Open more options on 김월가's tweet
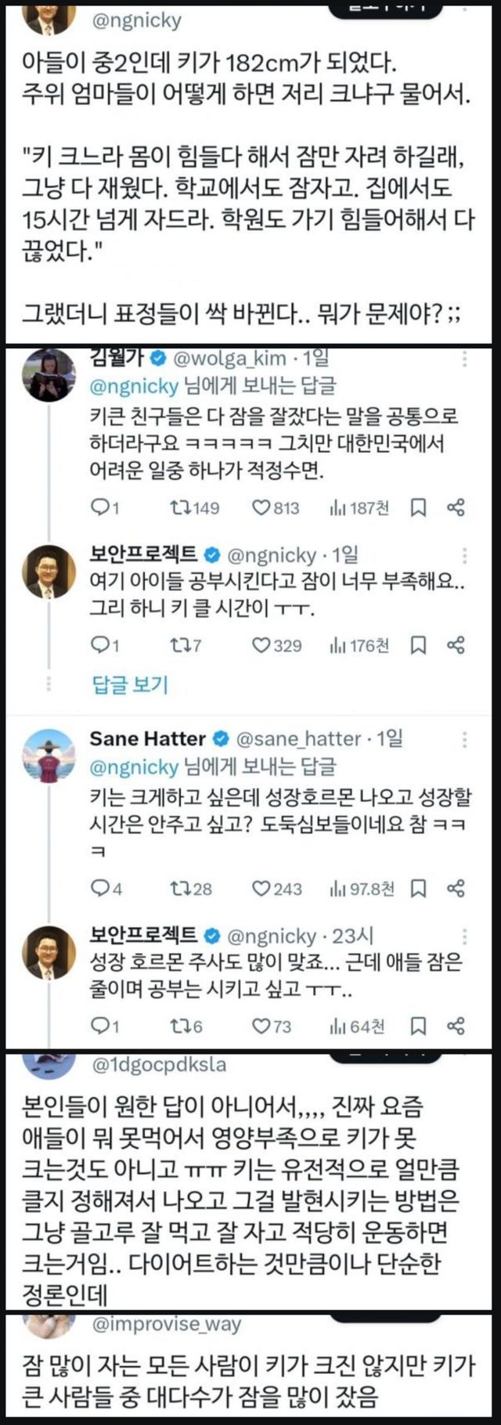The image size is (501, 1425). pyautogui.click(x=465, y=359)
